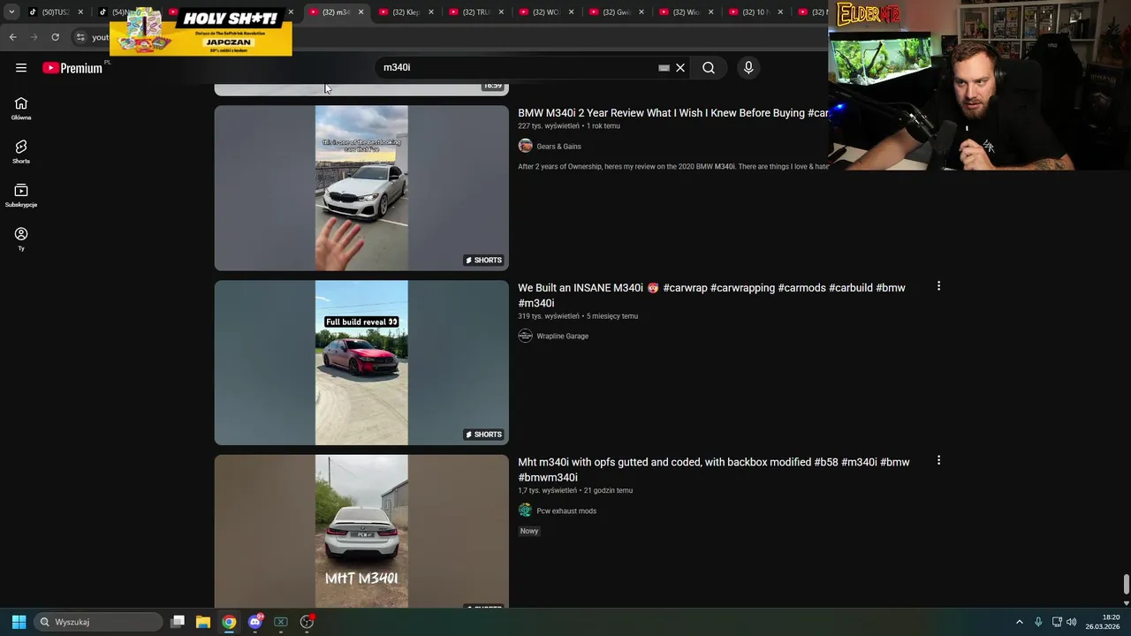Switch to the (32) 10 N tab

[754, 12]
